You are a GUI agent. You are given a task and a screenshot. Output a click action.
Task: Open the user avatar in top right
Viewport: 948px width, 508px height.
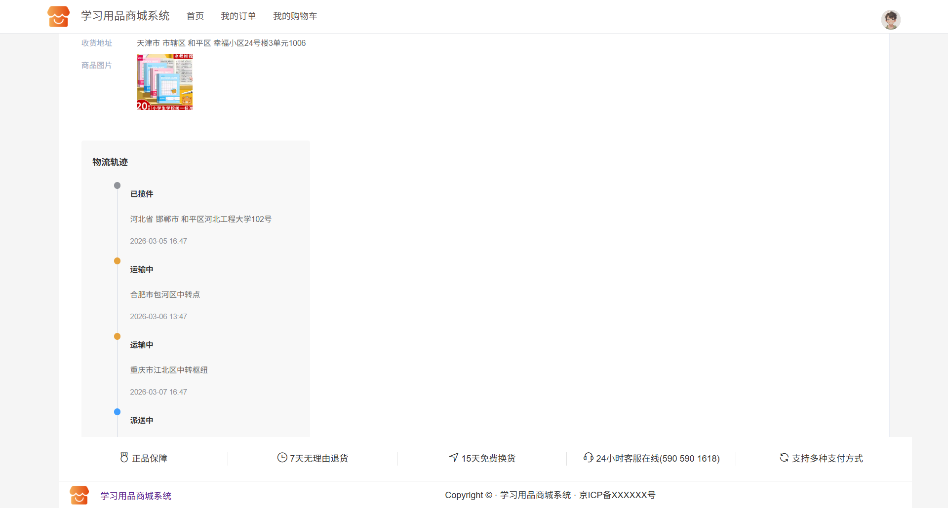click(890, 20)
